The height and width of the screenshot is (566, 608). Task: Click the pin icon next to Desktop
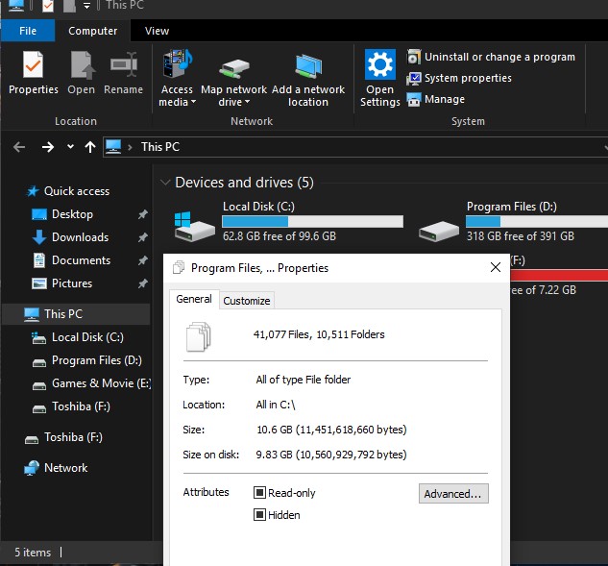[x=143, y=214]
